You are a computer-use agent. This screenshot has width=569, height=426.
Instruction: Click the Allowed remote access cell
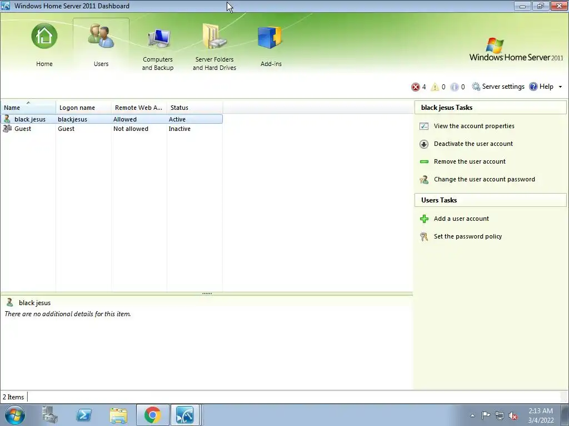pos(125,119)
